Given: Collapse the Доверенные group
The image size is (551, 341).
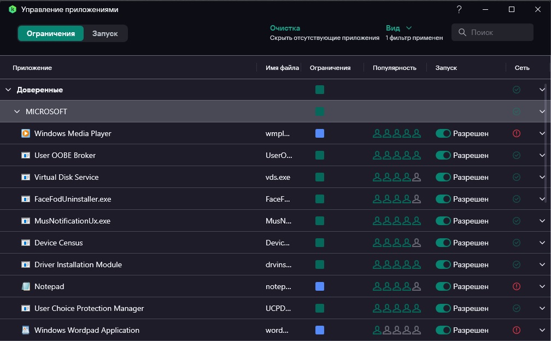Looking at the screenshot, I should pos(8,90).
